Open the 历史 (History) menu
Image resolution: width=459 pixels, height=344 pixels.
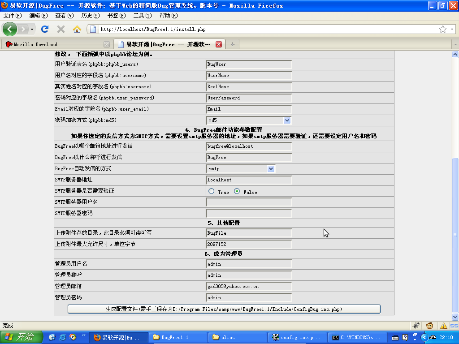pyautogui.click(x=91, y=16)
